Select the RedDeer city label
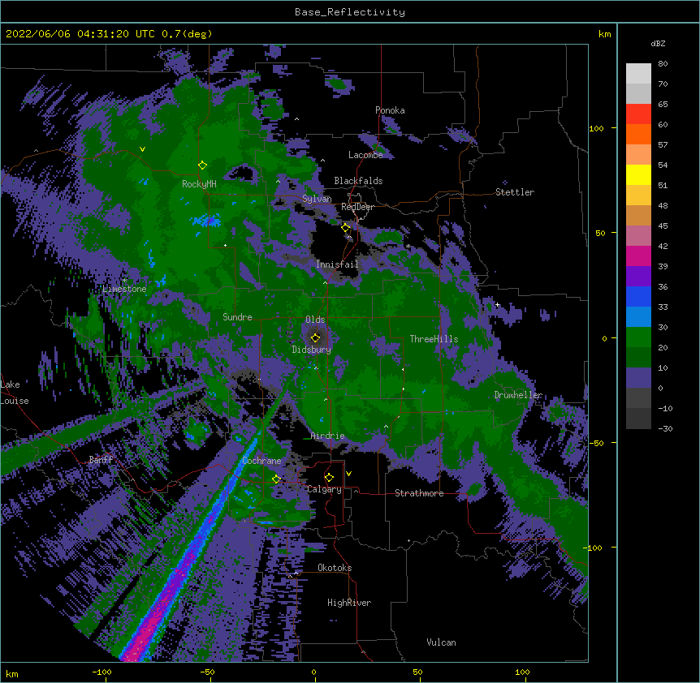 point(357,207)
